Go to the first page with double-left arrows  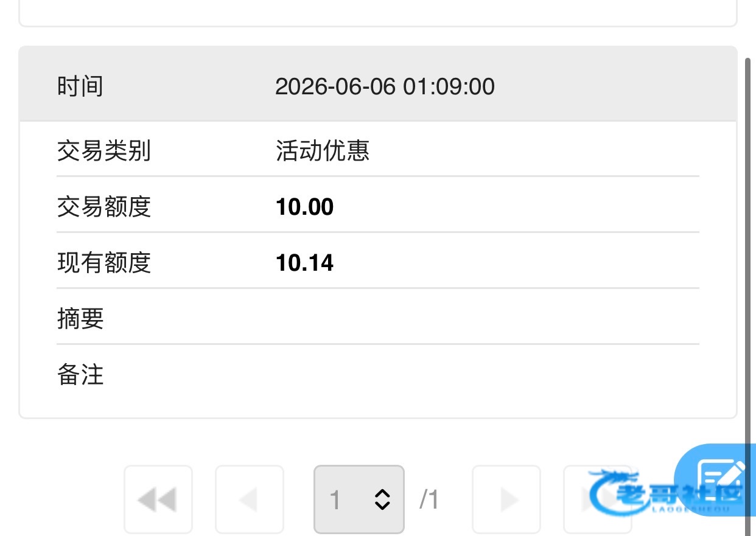coord(158,499)
